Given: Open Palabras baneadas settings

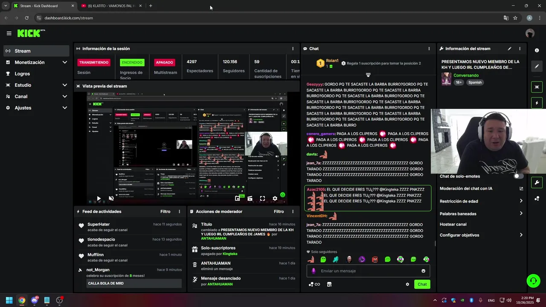Looking at the screenshot, I should point(481,214).
